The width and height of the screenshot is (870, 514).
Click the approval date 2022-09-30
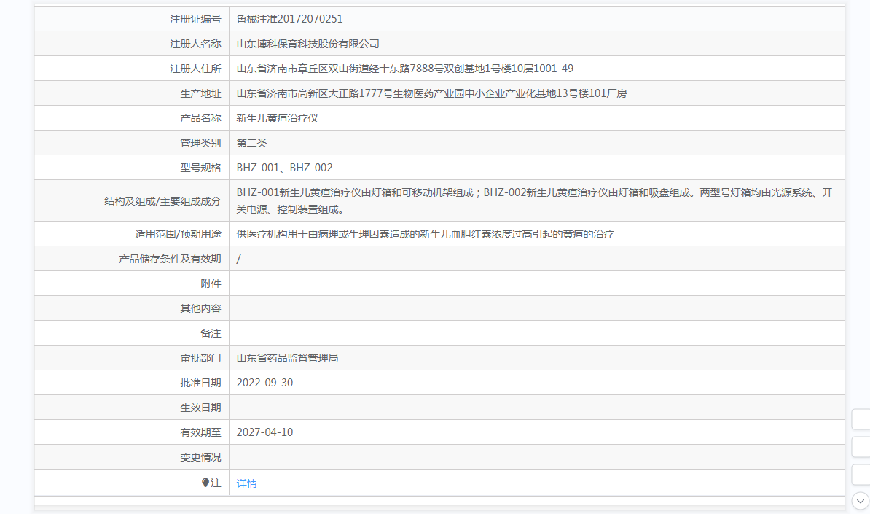[264, 383]
